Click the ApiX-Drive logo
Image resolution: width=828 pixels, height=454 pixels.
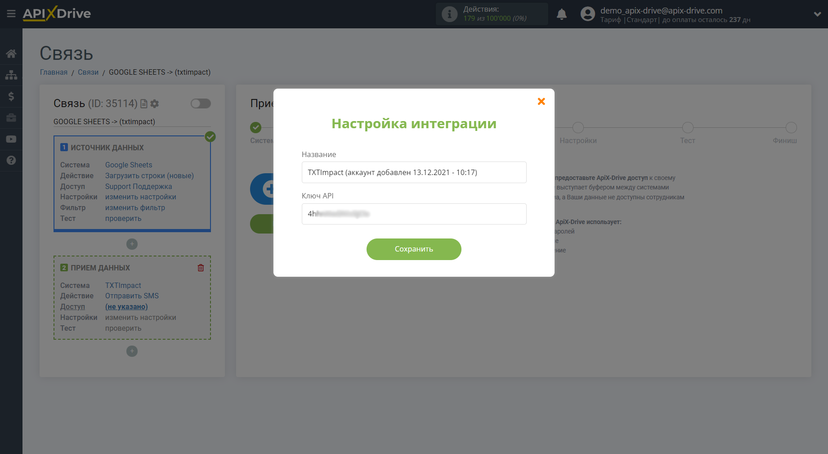coord(57,13)
